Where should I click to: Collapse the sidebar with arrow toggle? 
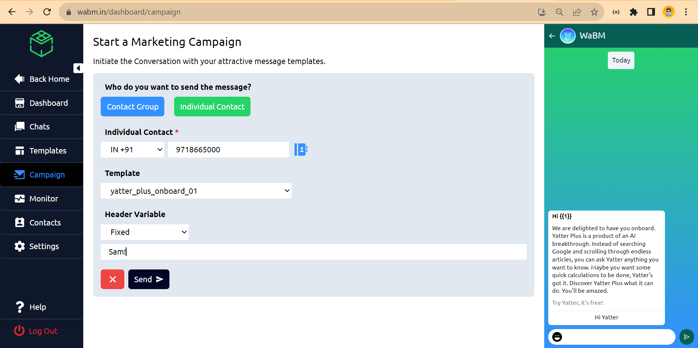pyautogui.click(x=78, y=68)
